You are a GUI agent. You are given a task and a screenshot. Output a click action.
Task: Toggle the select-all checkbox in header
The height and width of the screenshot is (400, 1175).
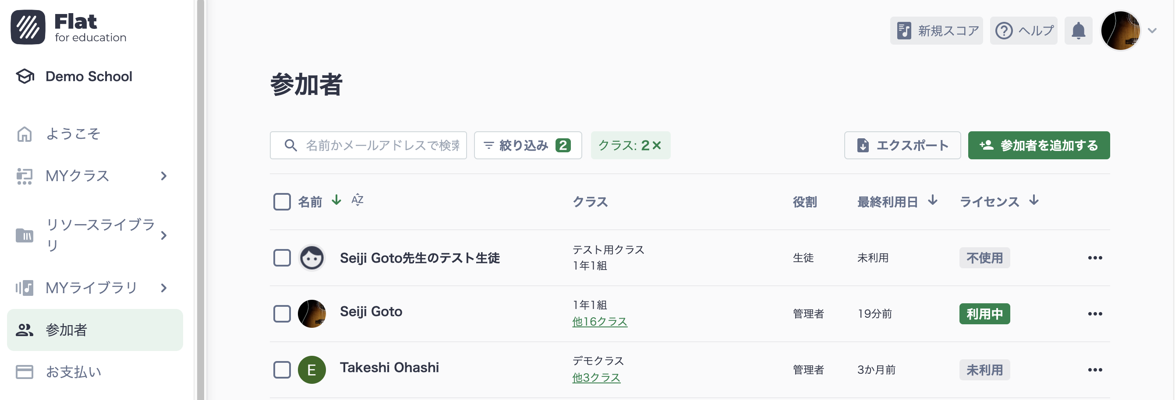[x=282, y=201]
